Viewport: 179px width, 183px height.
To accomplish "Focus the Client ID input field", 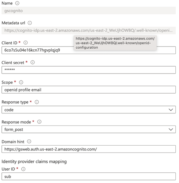I will pyautogui.click(x=89, y=50).
